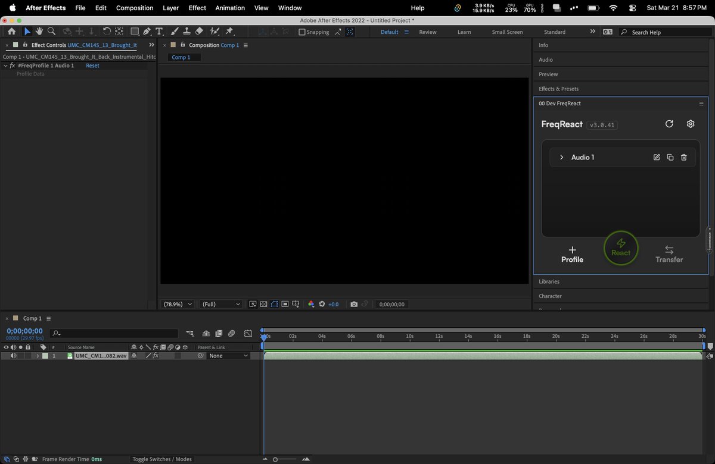Toggle Mask and Shape Path visibility
The width and height of the screenshot is (715, 464).
[x=275, y=304]
